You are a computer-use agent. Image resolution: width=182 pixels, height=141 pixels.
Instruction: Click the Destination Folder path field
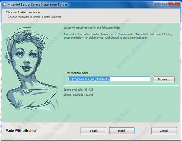(x=109, y=79)
